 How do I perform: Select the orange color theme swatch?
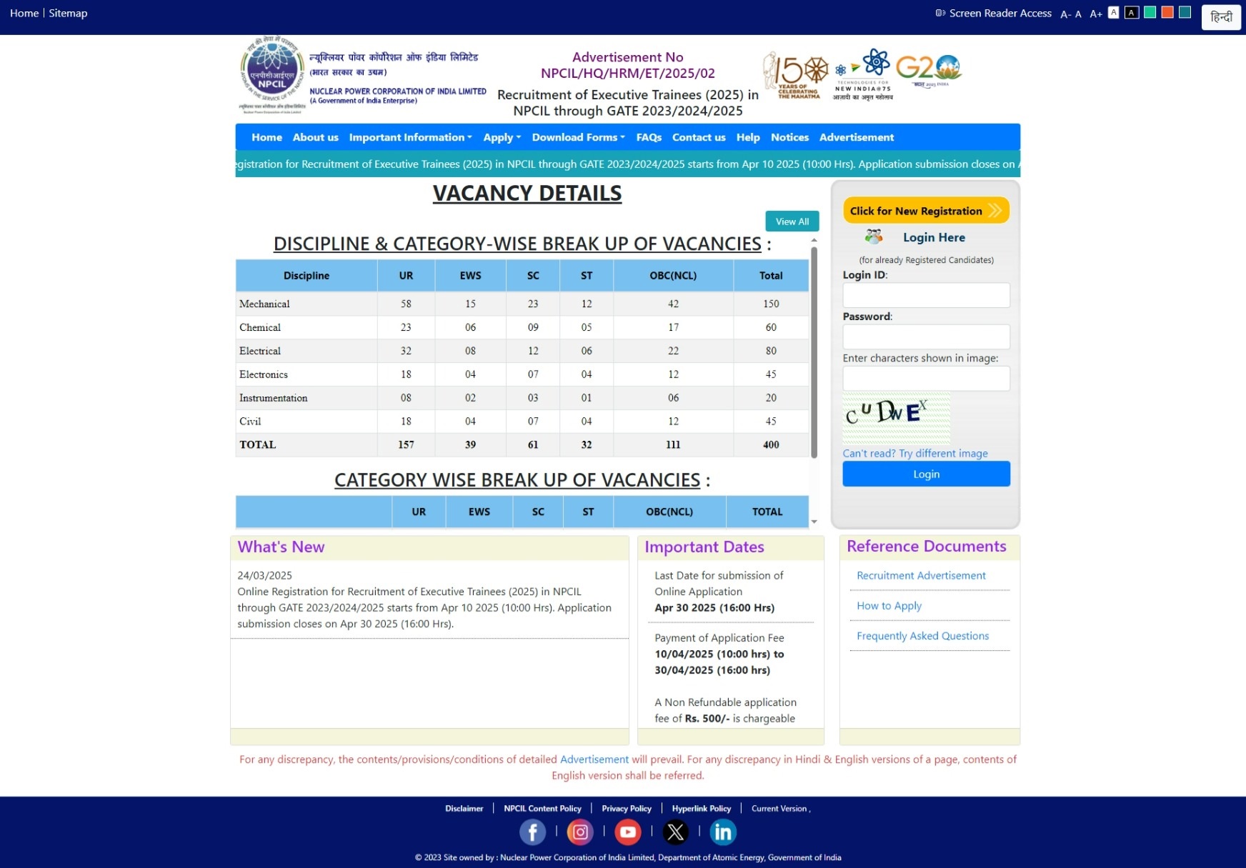tap(1167, 12)
